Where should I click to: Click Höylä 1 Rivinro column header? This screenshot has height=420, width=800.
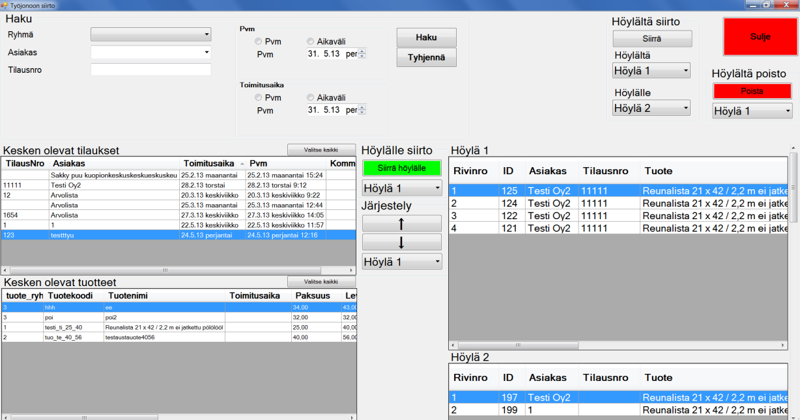[474, 171]
